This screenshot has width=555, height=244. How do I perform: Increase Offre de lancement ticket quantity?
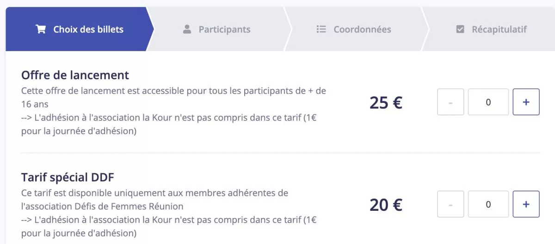[526, 102]
